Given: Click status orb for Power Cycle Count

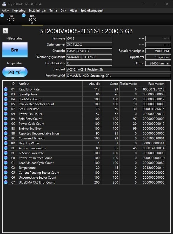Looking at the screenshot, I should (x=6, y=123).
